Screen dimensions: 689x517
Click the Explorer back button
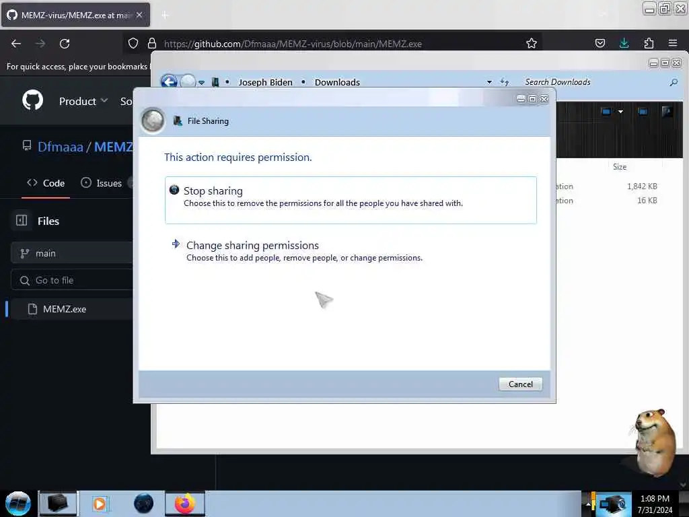[169, 81]
